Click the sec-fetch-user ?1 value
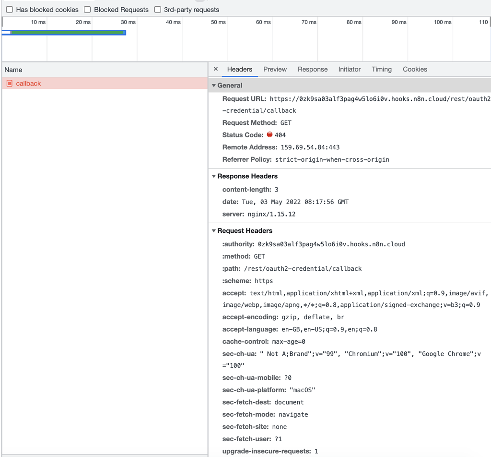Viewport: 491px width, 457px height. pyautogui.click(x=278, y=439)
